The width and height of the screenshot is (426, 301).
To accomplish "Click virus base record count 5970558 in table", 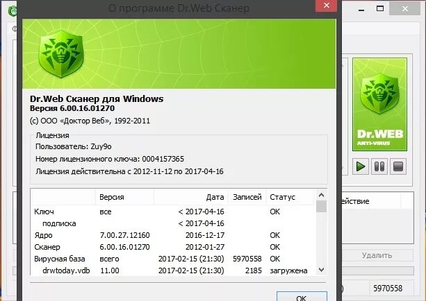I will click(x=247, y=259).
